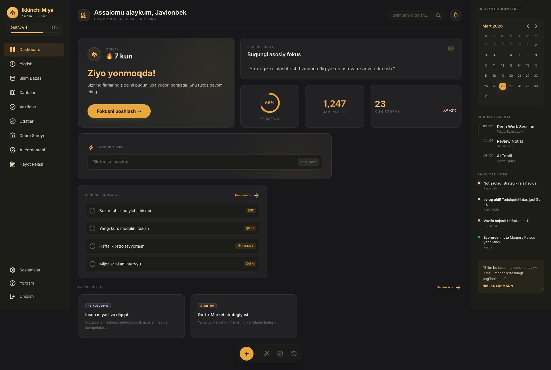Click the magic wand icon in bottom toolbar
Image resolution: width=551 pixels, height=370 pixels.
coord(267,354)
